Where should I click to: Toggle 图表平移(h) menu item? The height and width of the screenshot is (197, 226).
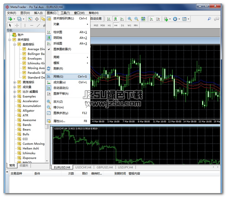pos(68,94)
